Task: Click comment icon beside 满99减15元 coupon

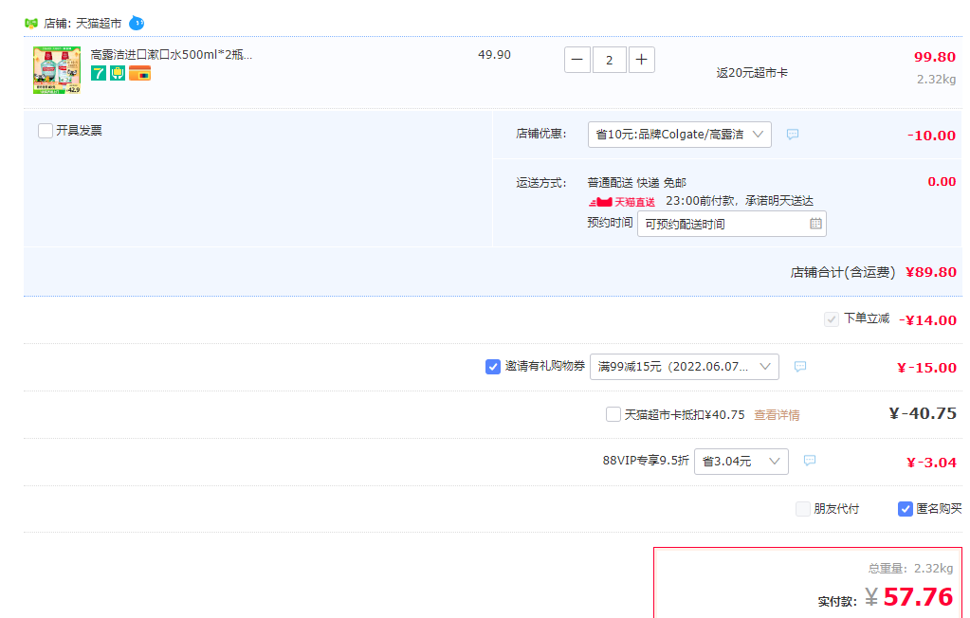Action: [800, 367]
